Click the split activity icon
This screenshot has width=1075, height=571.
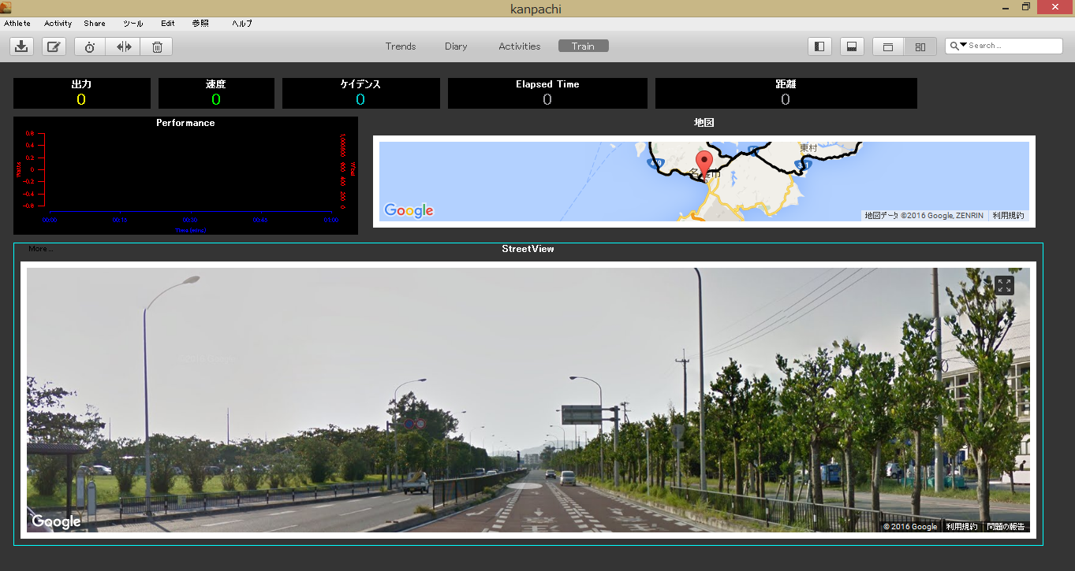point(124,46)
